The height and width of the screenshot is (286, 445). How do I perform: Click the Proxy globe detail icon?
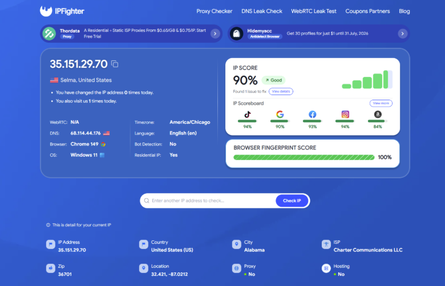pyautogui.click(x=236, y=268)
